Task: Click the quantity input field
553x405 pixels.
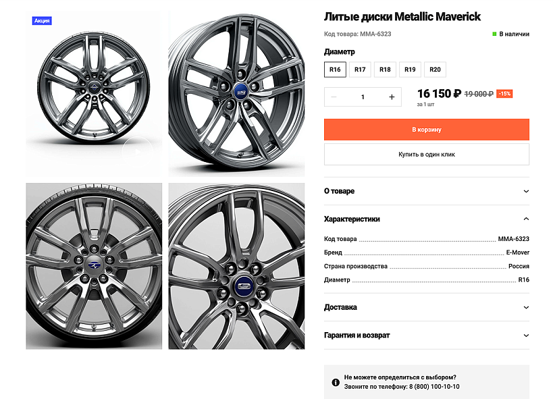Action: coord(363,97)
